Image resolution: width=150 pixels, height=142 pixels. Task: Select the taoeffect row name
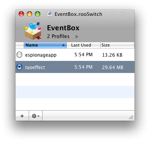click(35, 67)
